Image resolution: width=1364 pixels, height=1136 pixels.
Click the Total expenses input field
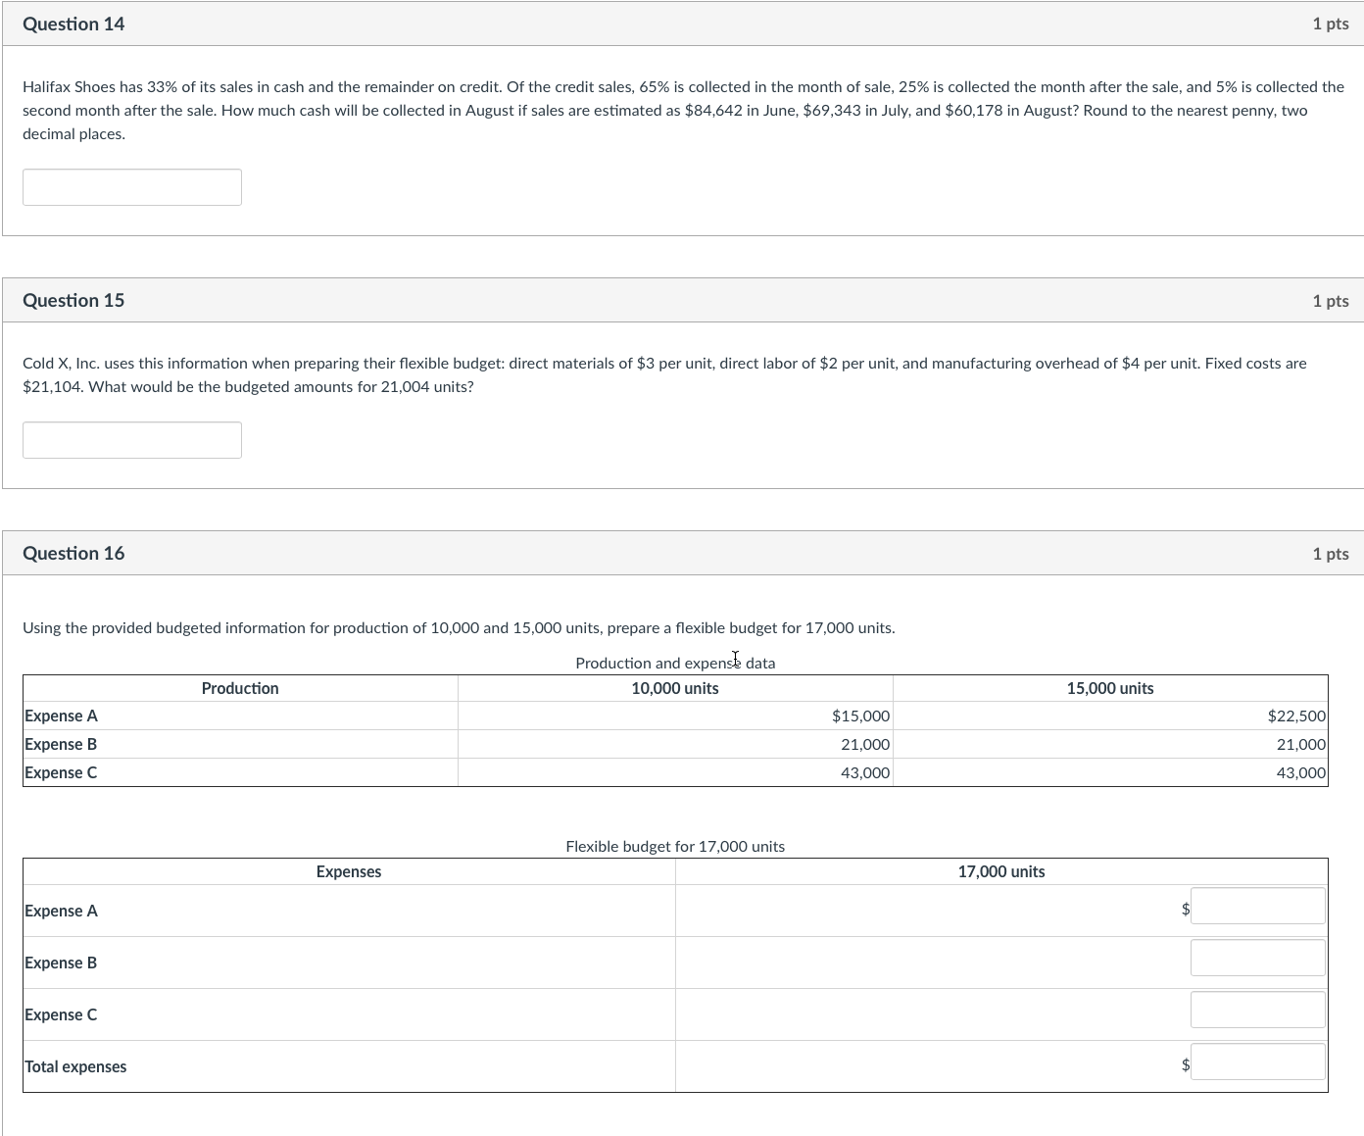click(x=1257, y=1062)
